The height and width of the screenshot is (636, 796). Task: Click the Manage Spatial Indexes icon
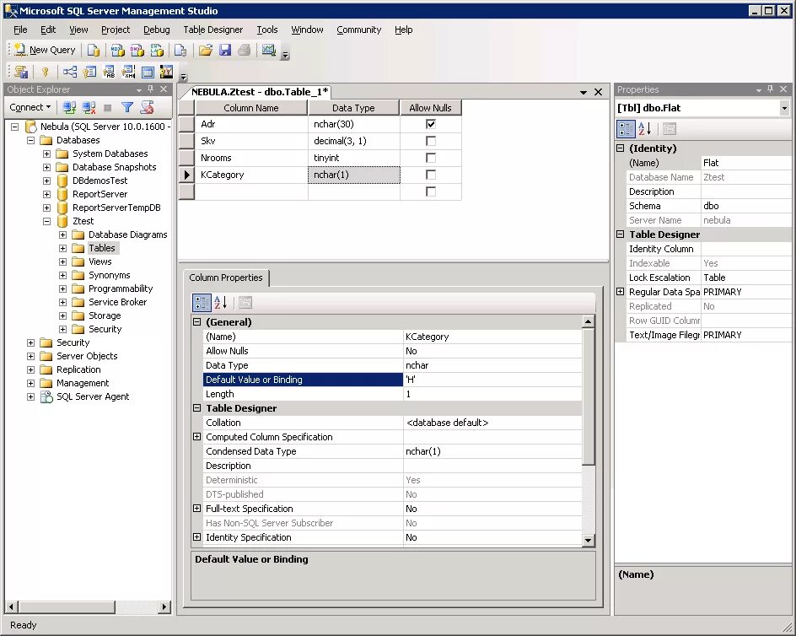166,72
